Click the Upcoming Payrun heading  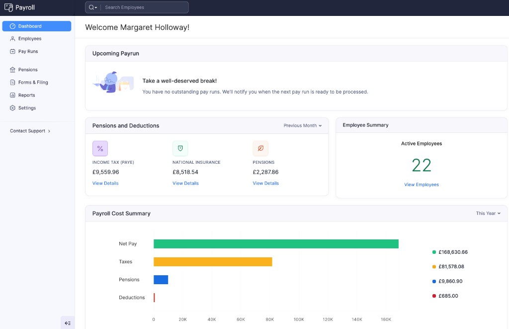[115, 53]
